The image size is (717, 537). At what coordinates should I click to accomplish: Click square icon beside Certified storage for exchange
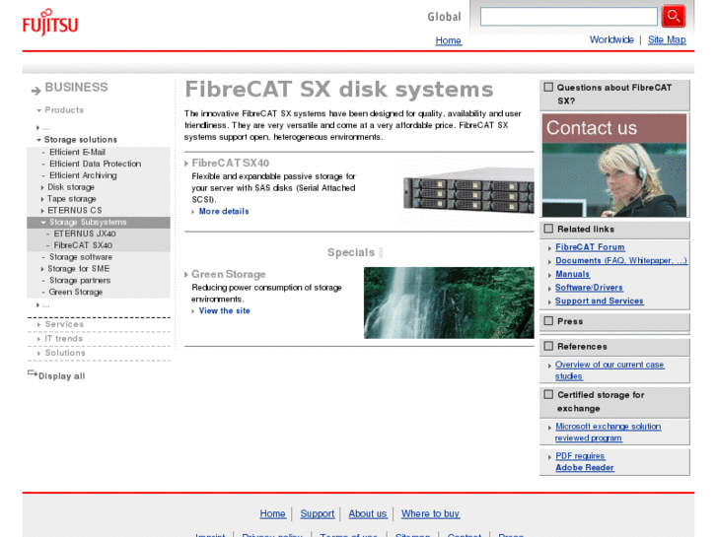(548, 394)
